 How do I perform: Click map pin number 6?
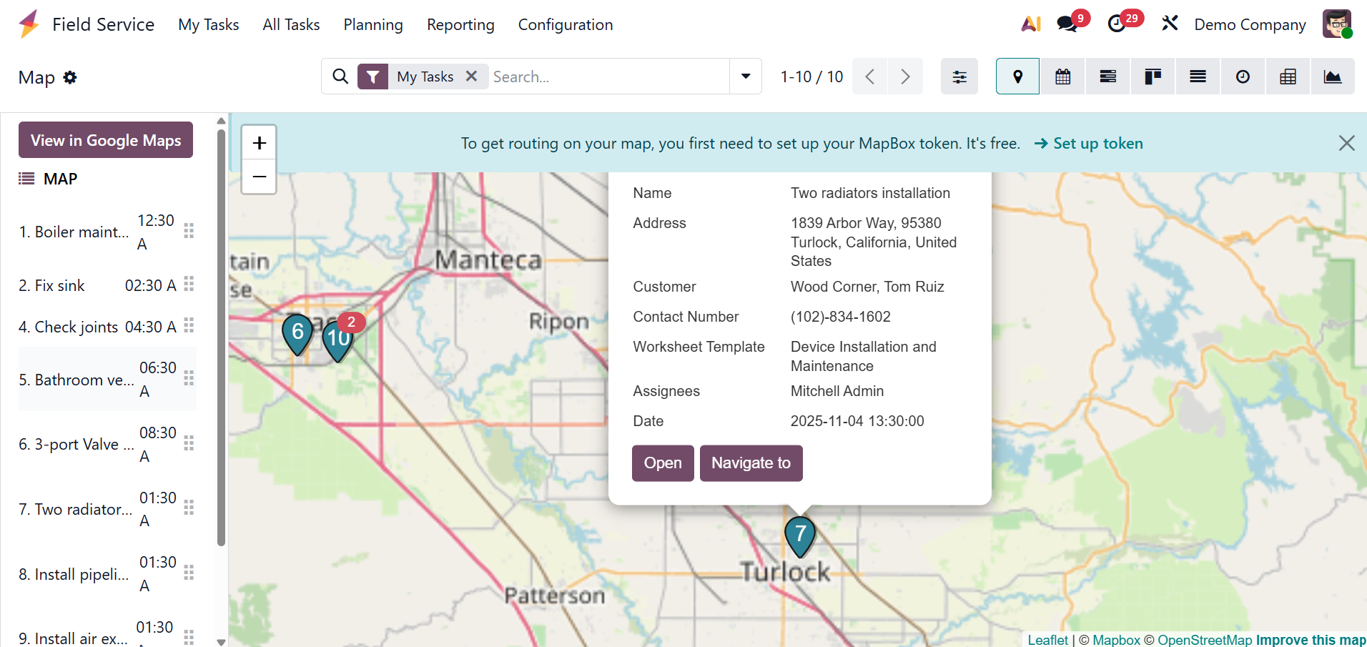(297, 332)
